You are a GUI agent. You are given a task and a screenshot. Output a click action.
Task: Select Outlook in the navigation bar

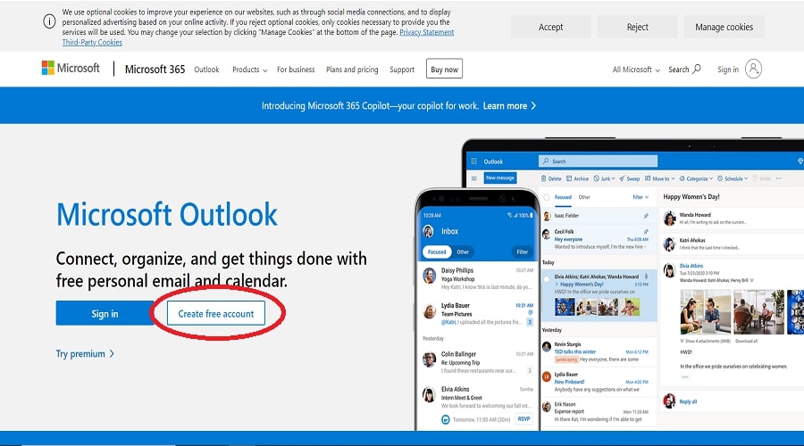(x=206, y=70)
